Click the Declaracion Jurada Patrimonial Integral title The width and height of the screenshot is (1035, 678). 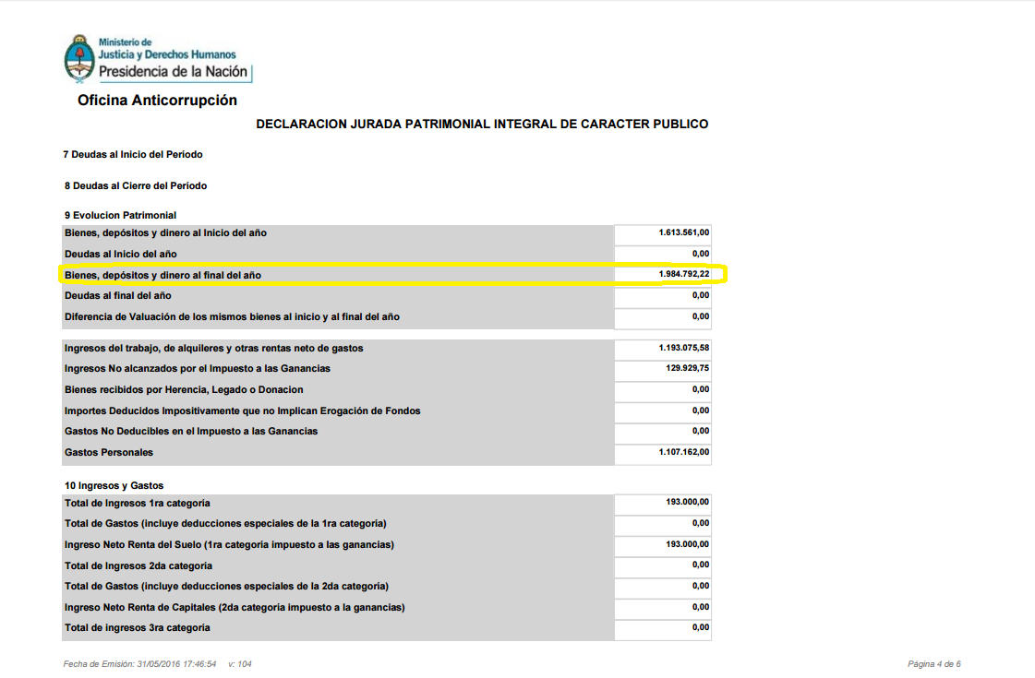click(x=482, y=124)
